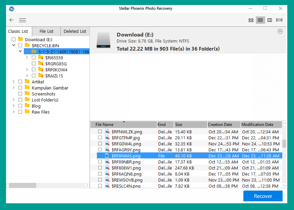Image resolution: width=294 pixels, height=210 pixels.
Task: Click the Blog folder icon
Action: [x=27, y=106]
